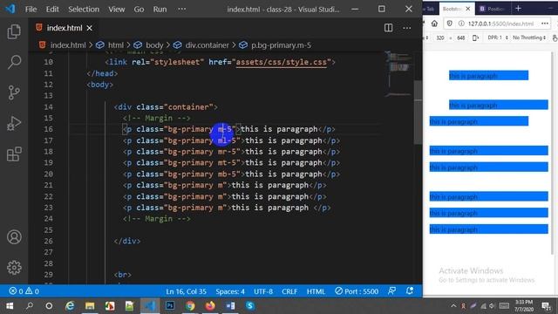Screen dimensions: 558x314
Task: Open the Accounts menu in activity bar
Action: 14,237
